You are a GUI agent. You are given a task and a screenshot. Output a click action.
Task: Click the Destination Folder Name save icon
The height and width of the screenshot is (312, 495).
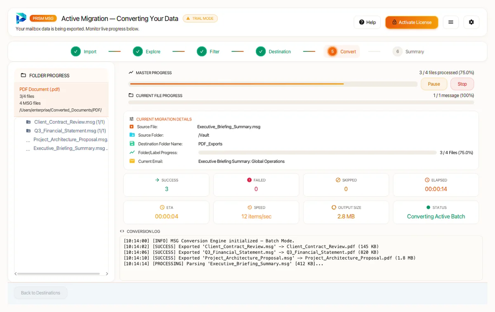[132, 143]
